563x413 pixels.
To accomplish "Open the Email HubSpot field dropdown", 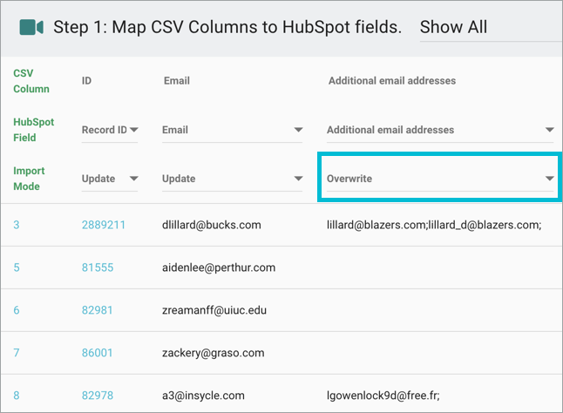I will (232, 130).
